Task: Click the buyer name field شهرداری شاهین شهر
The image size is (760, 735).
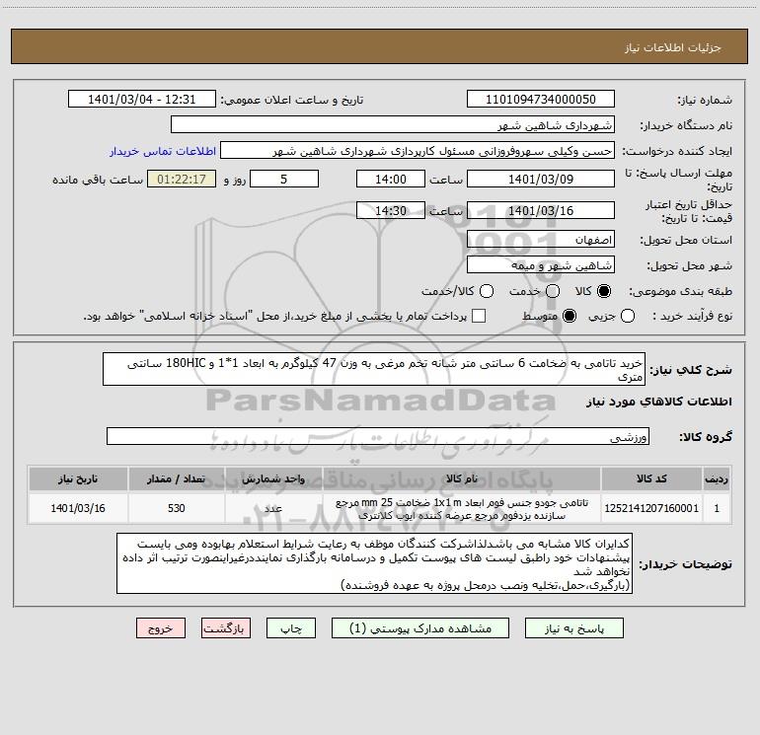Action: click(393, 125)
